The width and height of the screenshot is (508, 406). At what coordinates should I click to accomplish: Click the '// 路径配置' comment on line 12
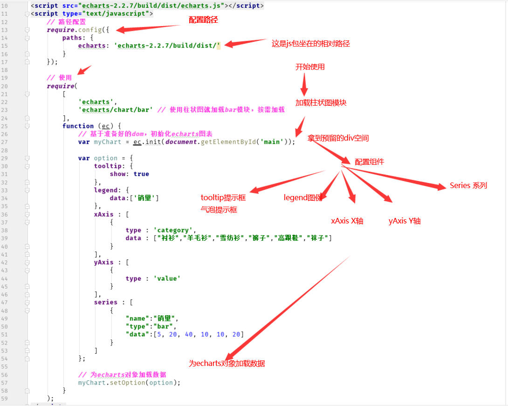click(x=66, y=22)
